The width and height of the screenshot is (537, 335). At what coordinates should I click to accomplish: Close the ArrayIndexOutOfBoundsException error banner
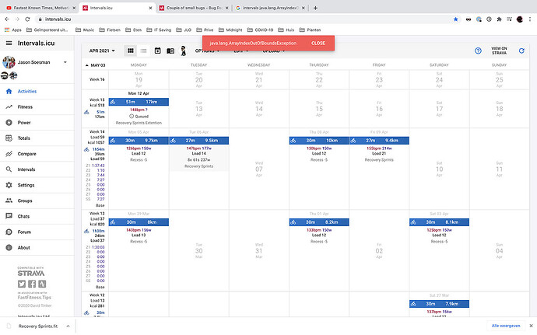pos(318,43)
